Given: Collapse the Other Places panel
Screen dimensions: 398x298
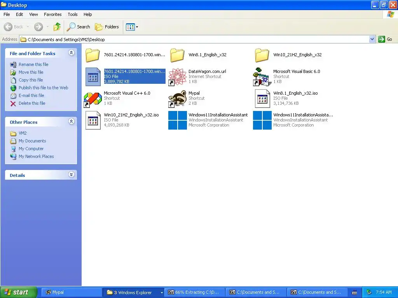Looking at the screenshot, I should coord(72,121).
